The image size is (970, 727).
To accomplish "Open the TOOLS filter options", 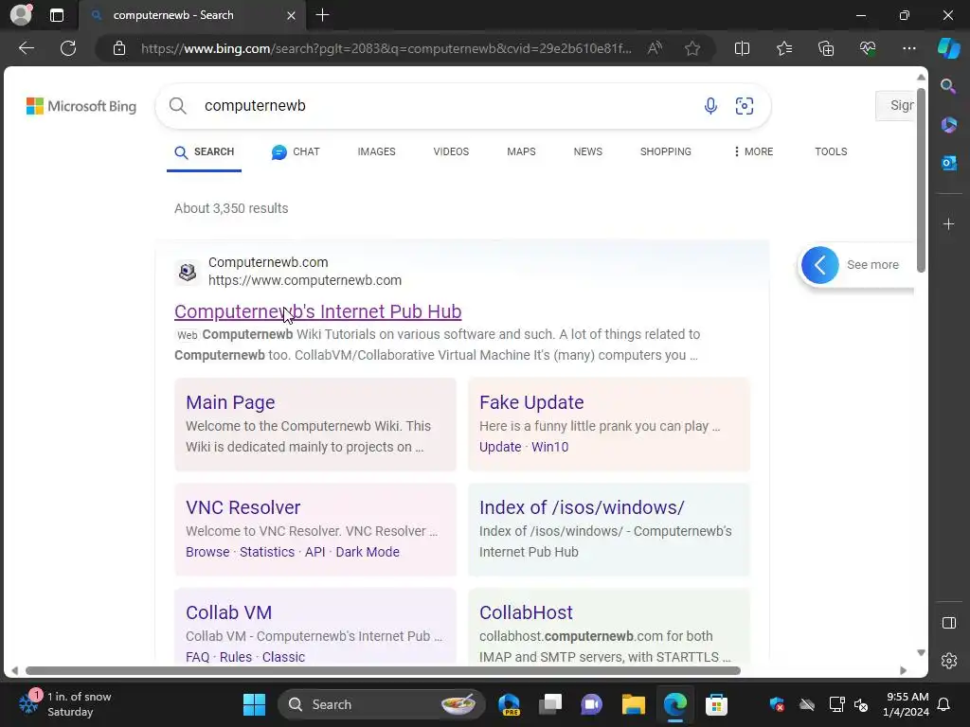I will coord(831,151).
